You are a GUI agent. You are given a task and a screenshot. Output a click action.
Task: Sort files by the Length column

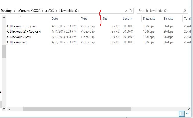click(127, 19)
